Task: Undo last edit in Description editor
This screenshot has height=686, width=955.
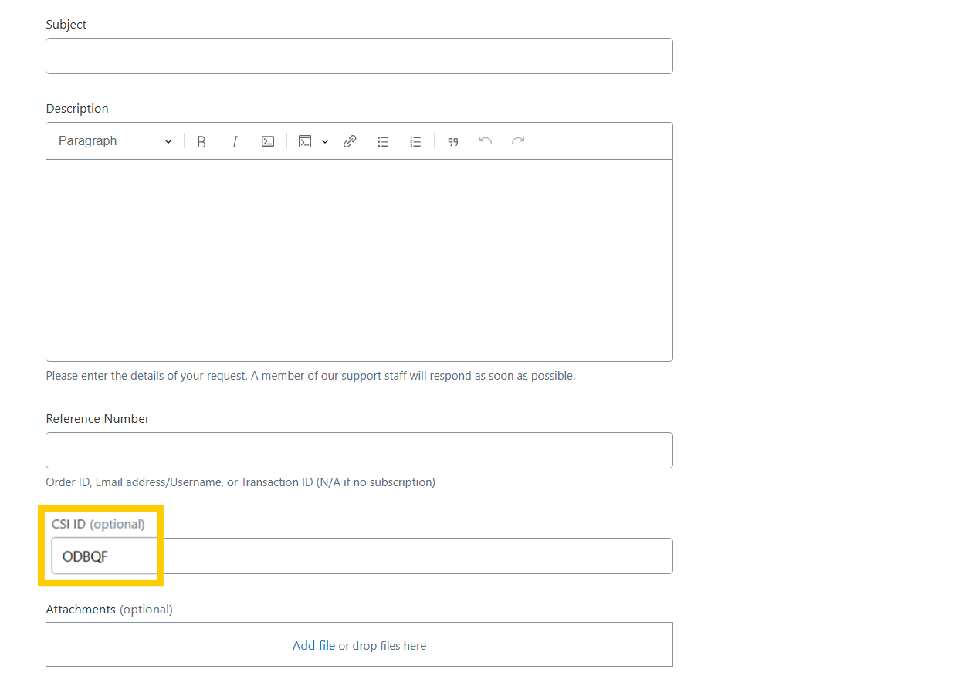Action: coord(486,141)
